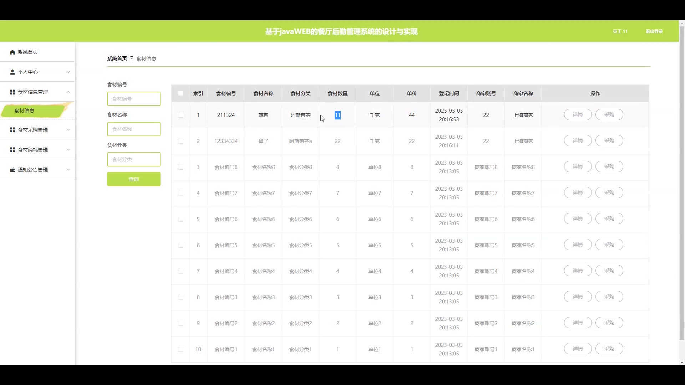Viewport: 685px width, 385px height.
Task: Expand the 食材采购管理 menu chevron
Action: click(x=68, y=130)
